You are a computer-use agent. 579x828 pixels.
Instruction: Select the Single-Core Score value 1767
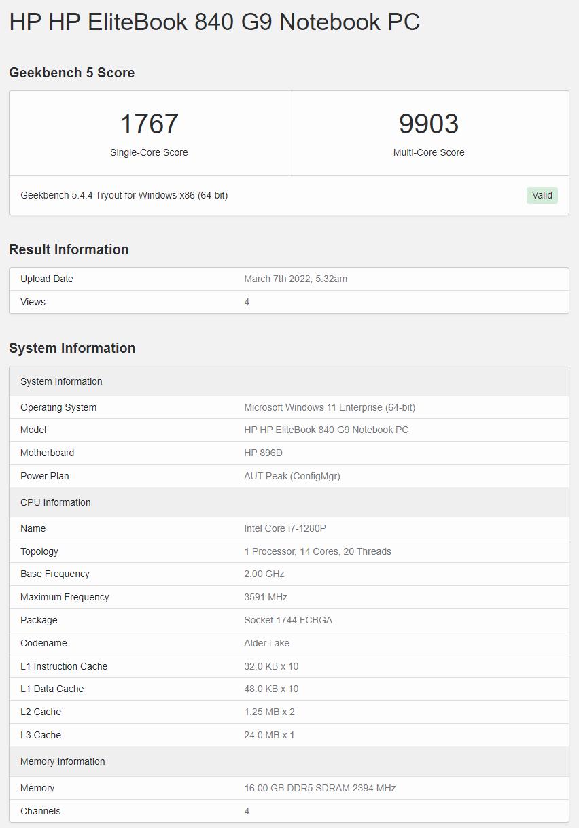pos(148,124)
